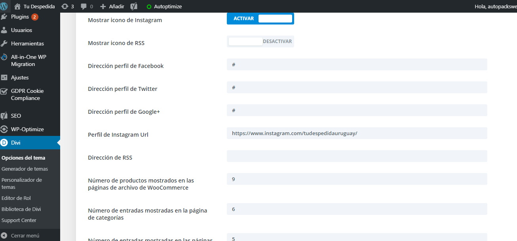Image resolution: width=517 pixels, height=241 pixels.
Task: Click the updates icon showing 3
Action: (65, 6)
